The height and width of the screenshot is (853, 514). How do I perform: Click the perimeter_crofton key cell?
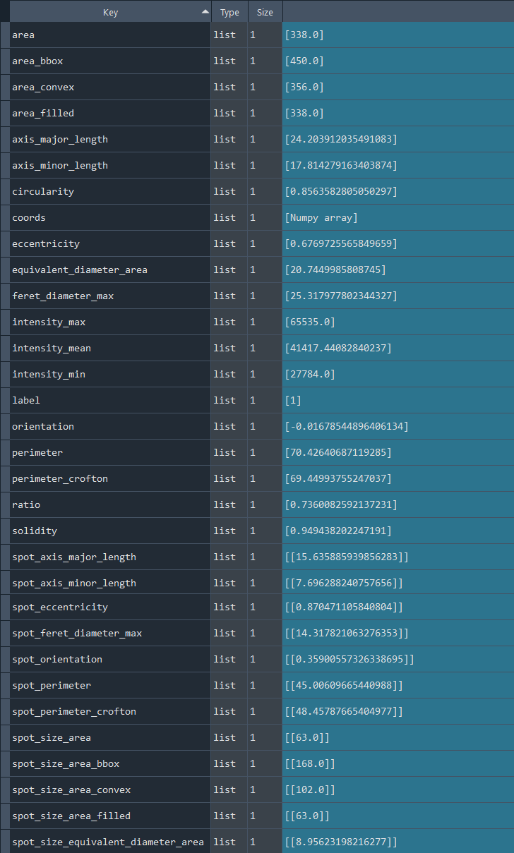pos(109,479)
